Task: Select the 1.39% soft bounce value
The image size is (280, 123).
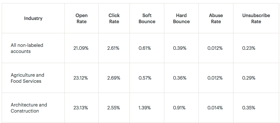Action: [x=145, y=108]
